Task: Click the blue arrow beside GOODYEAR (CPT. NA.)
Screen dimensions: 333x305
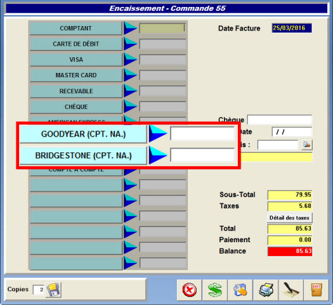Action: (158, 134)
